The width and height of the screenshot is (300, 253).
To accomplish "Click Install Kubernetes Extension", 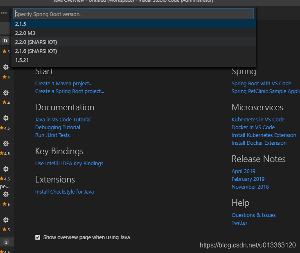I will (x=264, y=135).
